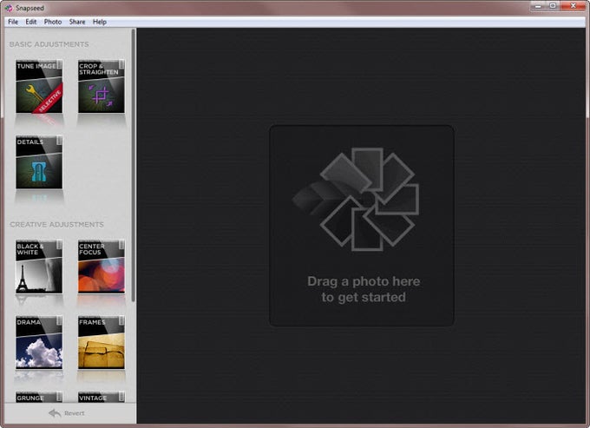Open the File menu
The height and width of the screenshot is (428, 590).
click(x=13, y=22)
